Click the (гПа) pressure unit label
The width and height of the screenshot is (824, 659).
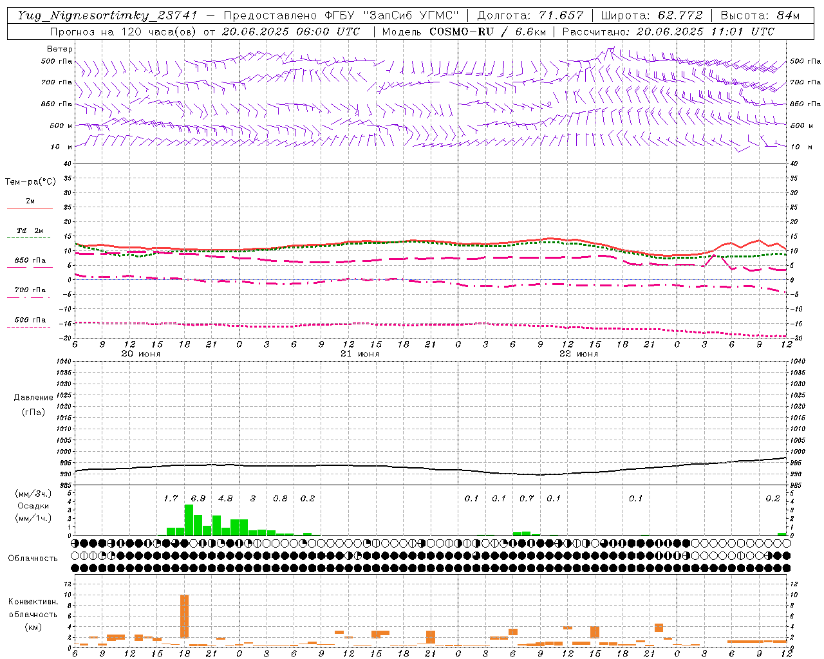(x=33, y=413)
